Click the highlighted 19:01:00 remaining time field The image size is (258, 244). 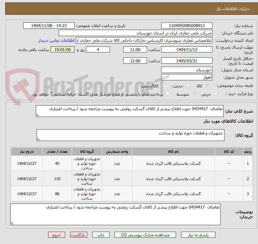[63, 49]
